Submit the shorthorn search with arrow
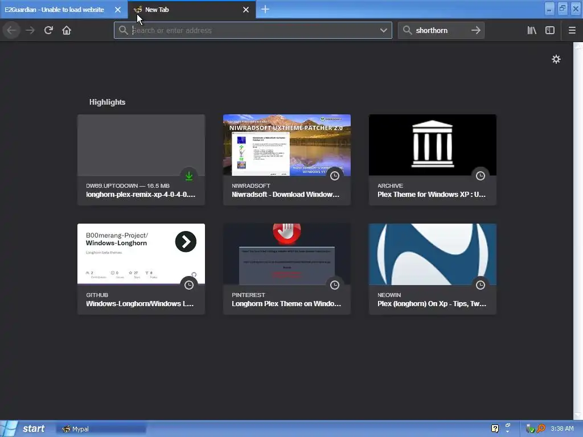 click(475, 30)
